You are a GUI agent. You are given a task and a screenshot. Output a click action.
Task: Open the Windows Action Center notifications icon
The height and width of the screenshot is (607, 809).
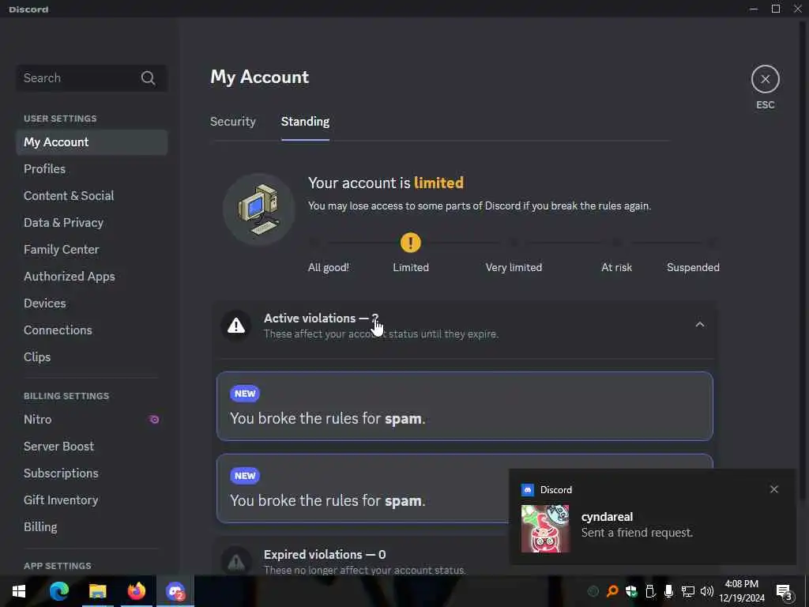tap(785, 592)
